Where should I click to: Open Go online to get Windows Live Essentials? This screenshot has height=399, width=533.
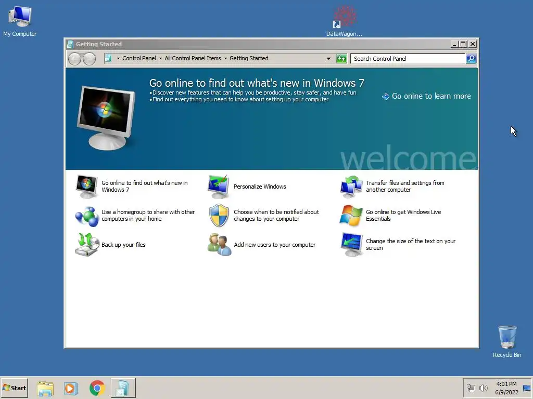click(403, 216)
